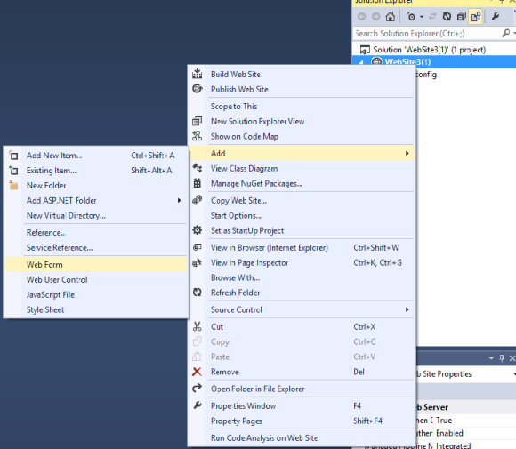Screen dimensions: 516x449
Task: Choose New Solution Explorer View
Action: coord(258,122)
